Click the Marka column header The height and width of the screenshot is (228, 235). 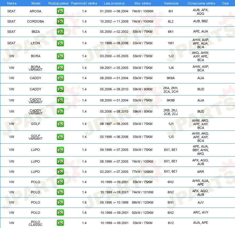(x=12, y=3)
